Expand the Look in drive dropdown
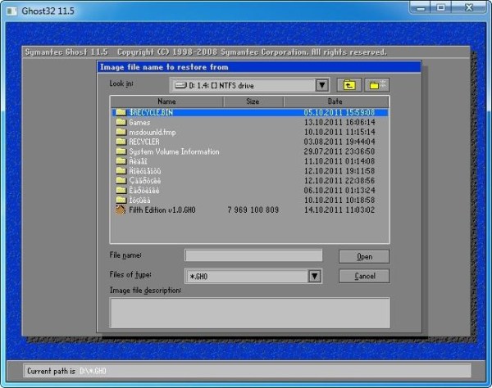The image size is (492, 388). tap(321, 84)
